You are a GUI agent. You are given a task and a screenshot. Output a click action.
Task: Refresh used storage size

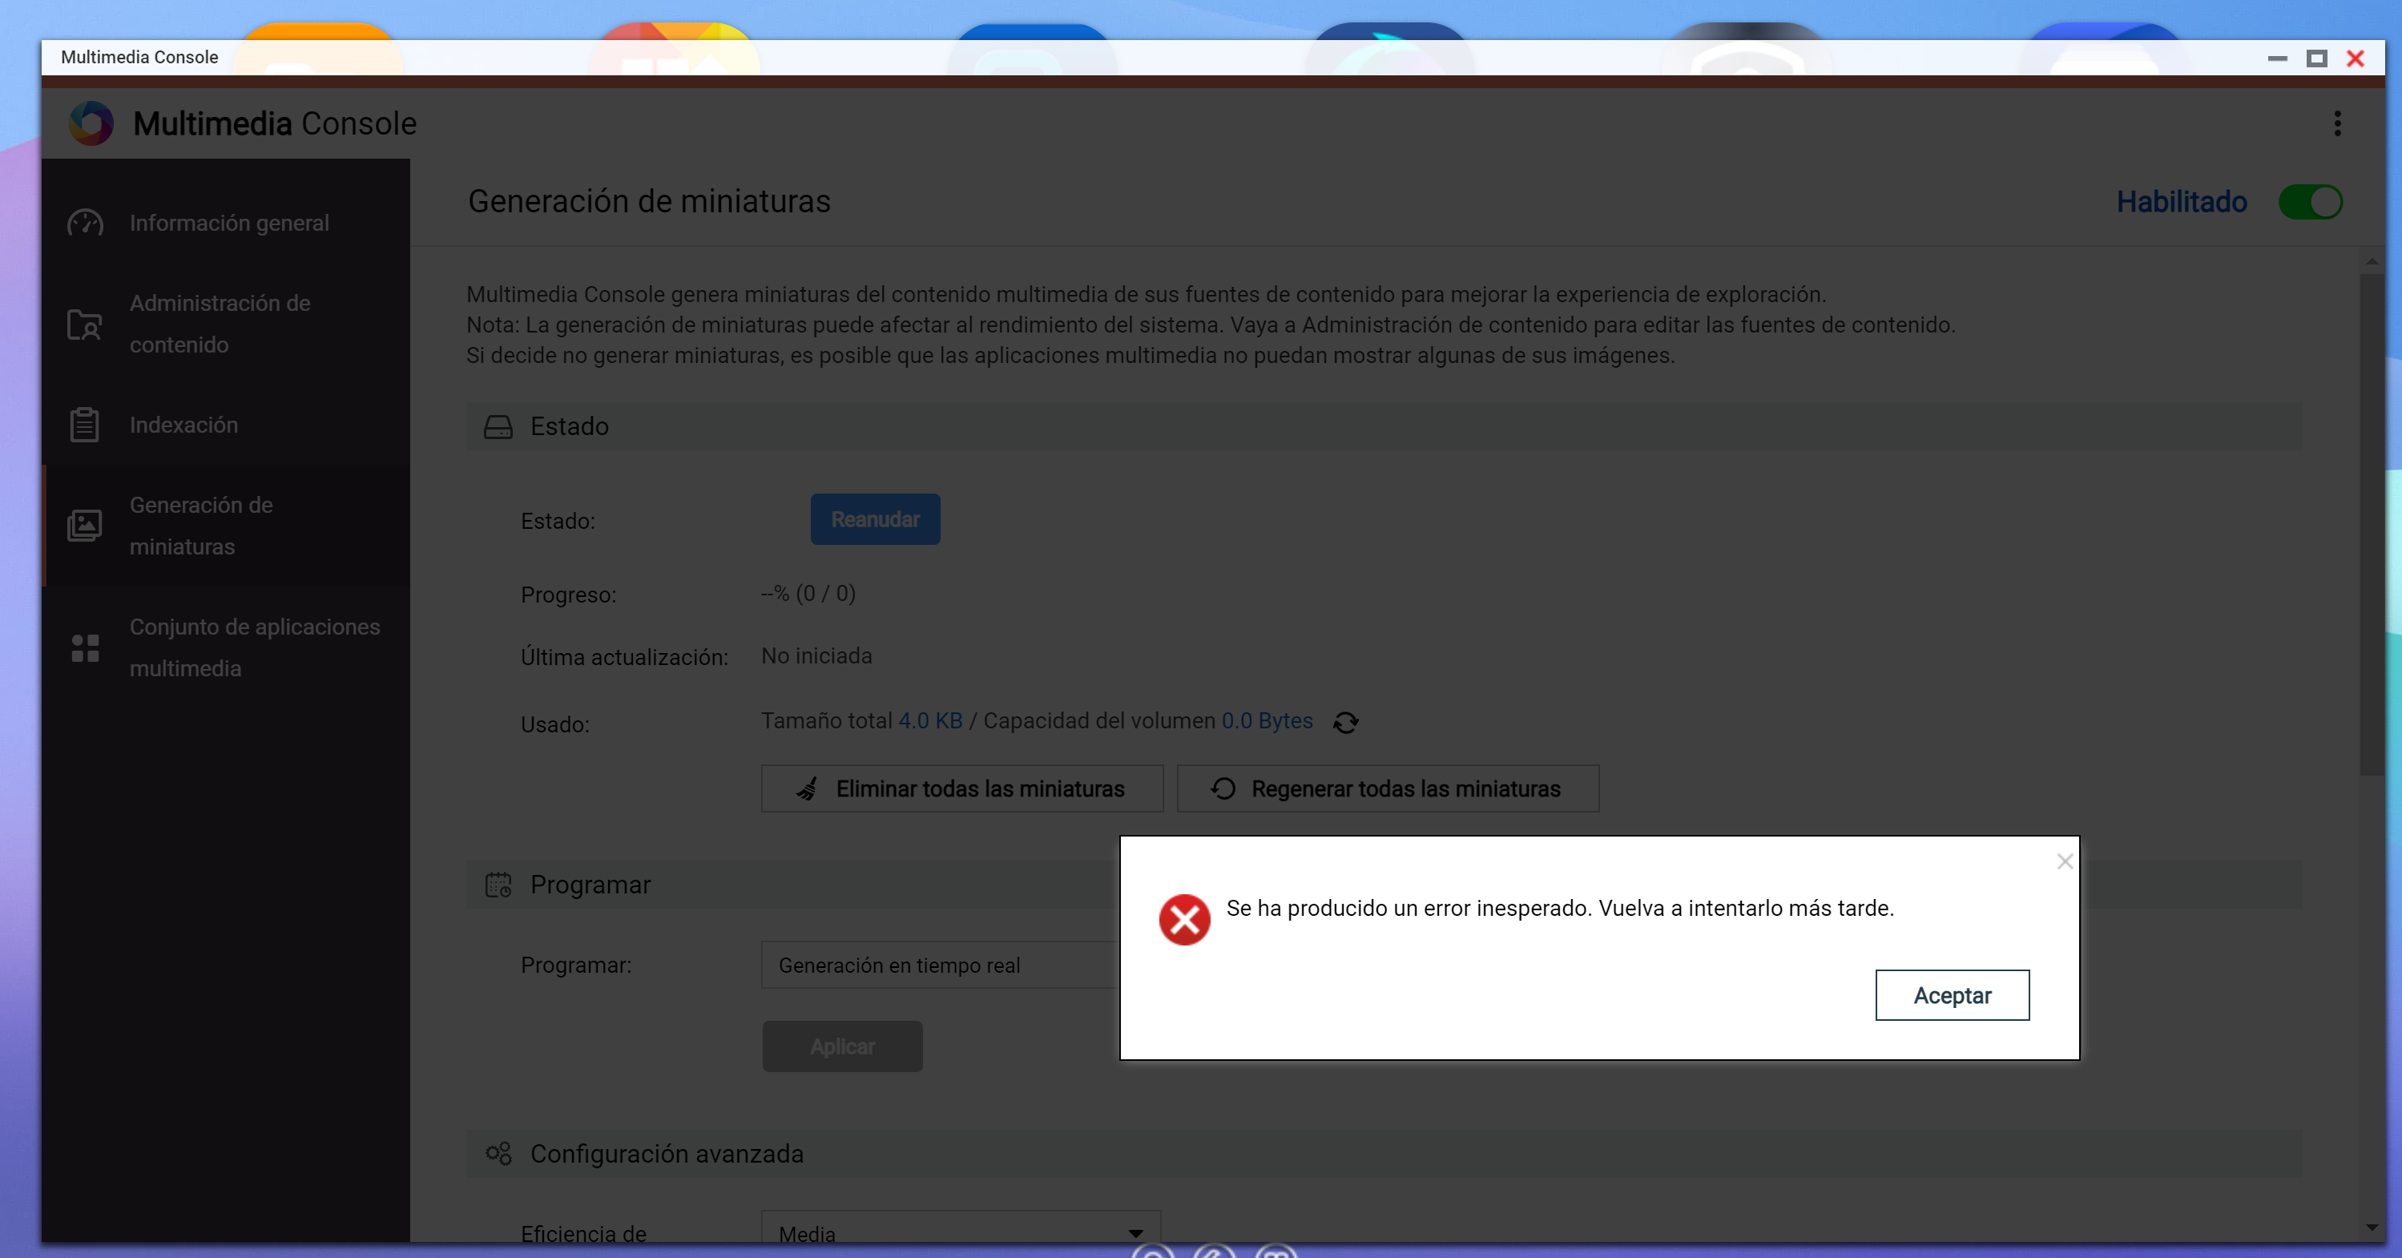(1345, 723)
